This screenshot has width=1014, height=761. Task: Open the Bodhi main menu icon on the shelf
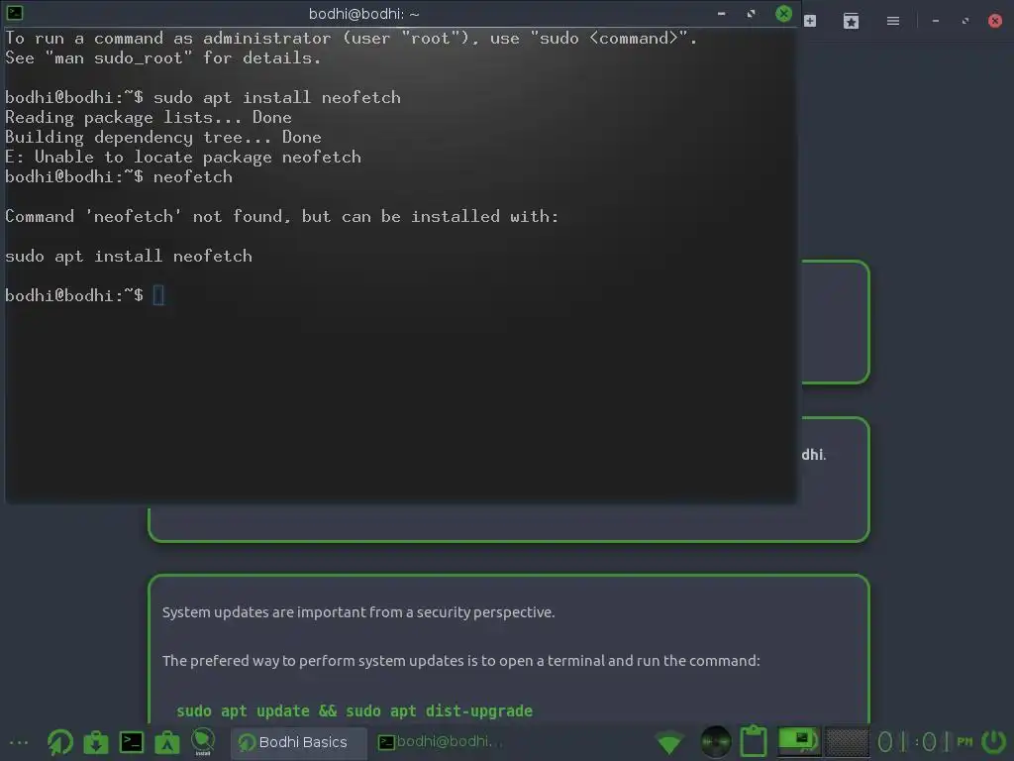(60, 741)
